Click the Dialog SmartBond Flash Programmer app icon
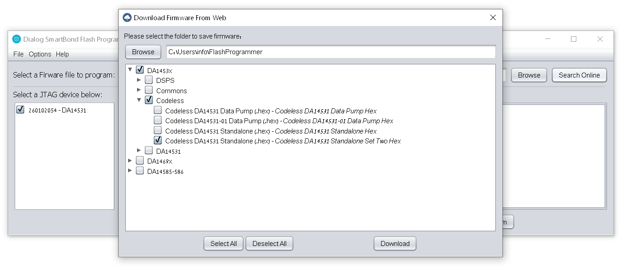 17,39
